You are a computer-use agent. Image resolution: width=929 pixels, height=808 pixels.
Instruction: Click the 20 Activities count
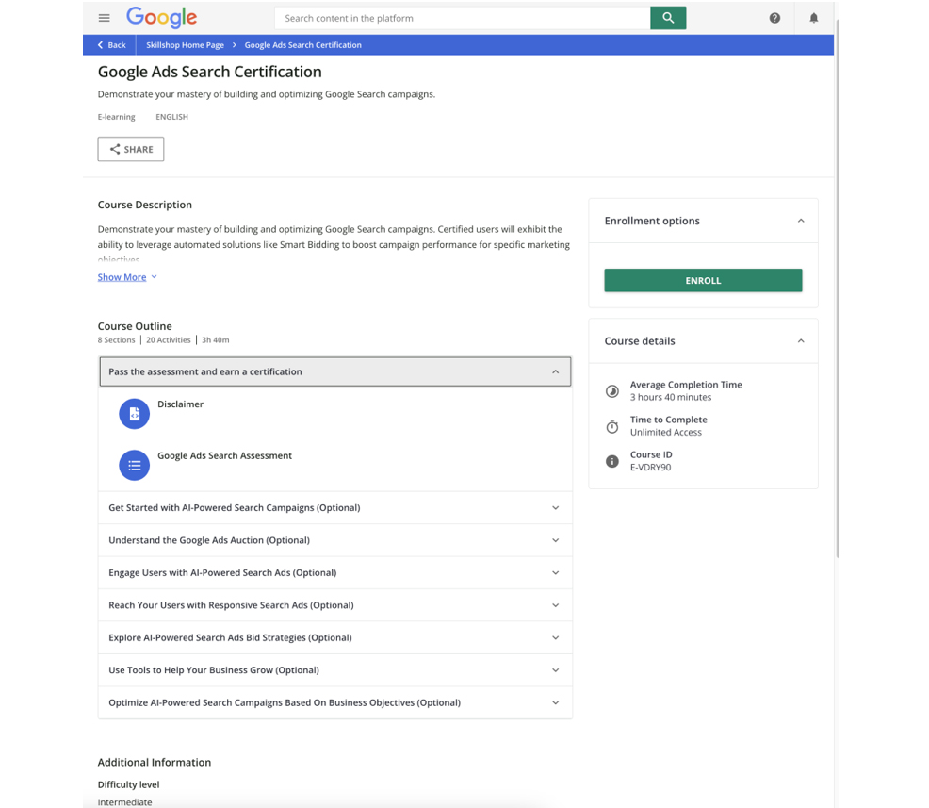pos(169,340)
